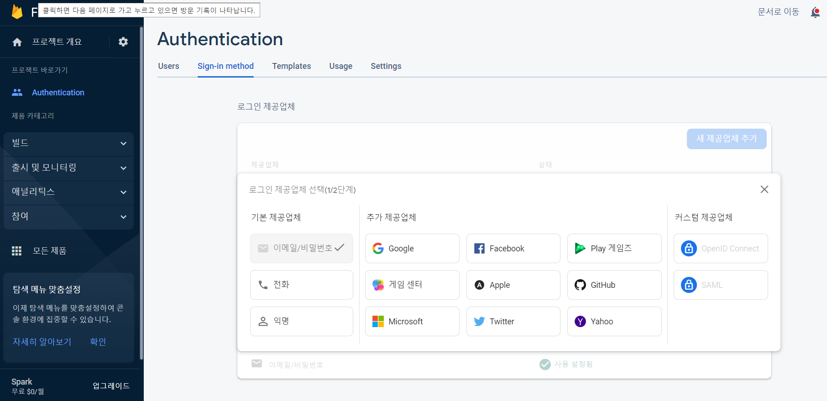Screen dimensions: 827x401
Task: Open the Templates tab
Action: 292,66
